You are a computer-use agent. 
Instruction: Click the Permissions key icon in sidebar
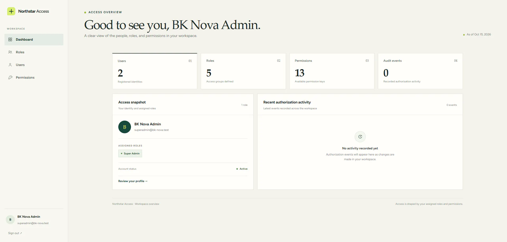[10, 78]
